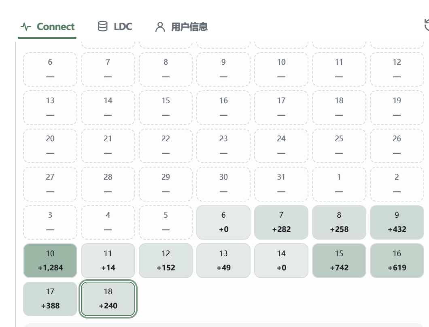
Task: Select empty day 20 cell
Action: [x=50, y=146]
